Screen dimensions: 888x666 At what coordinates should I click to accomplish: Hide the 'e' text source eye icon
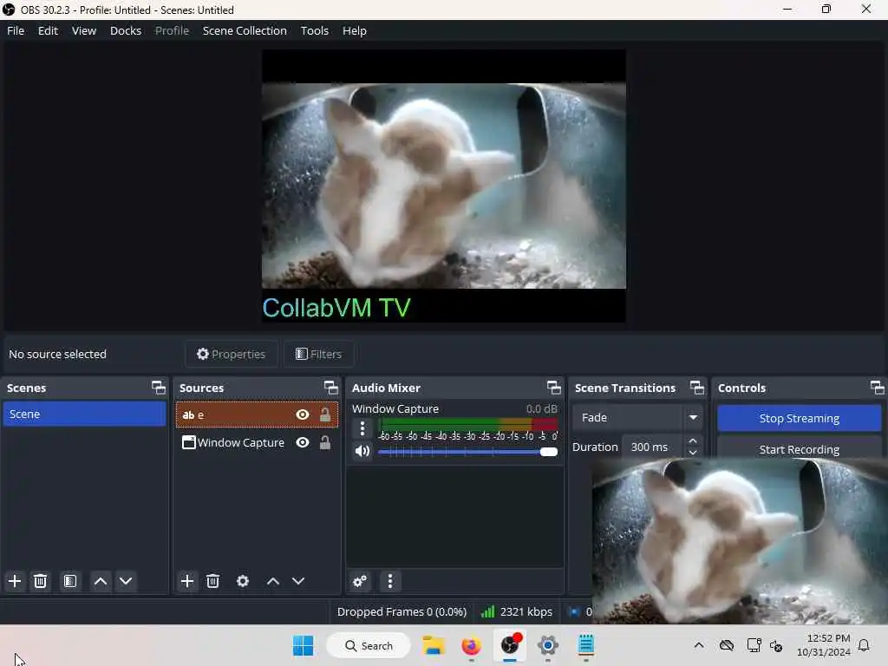tap(303, 415)
